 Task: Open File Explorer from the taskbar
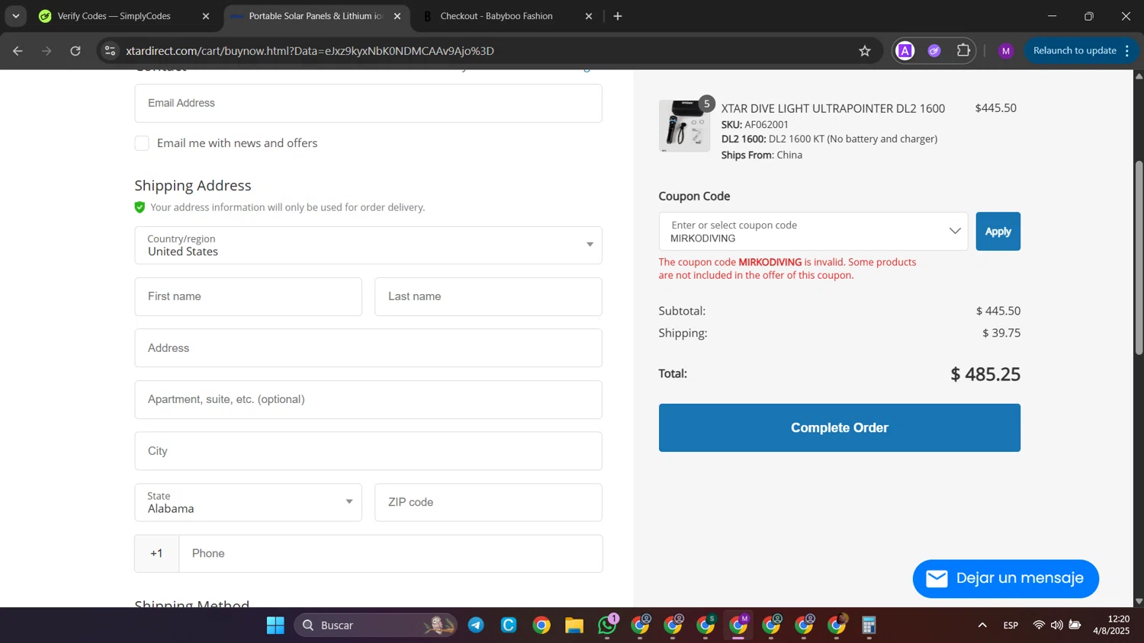[x=574, y=625]
